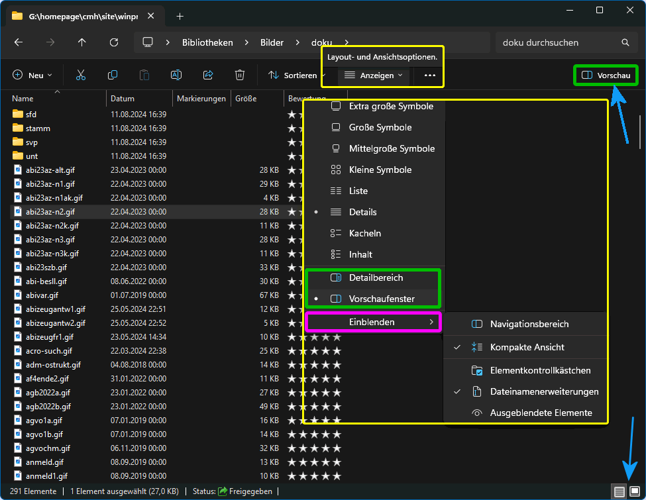Viewport: 646px width, 500px height.
Task: Open more options via three dots button
Action: pos(430,75)
